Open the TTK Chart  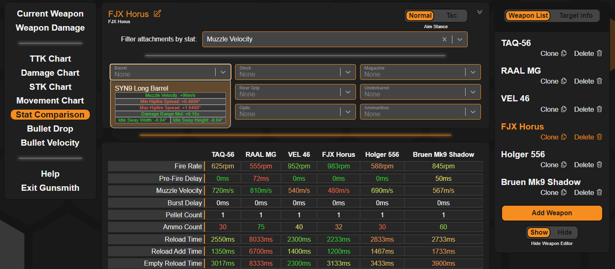(x=50, y=59)
